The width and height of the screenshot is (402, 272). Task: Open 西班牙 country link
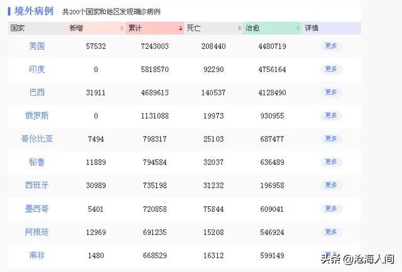[x=37, y=186]
